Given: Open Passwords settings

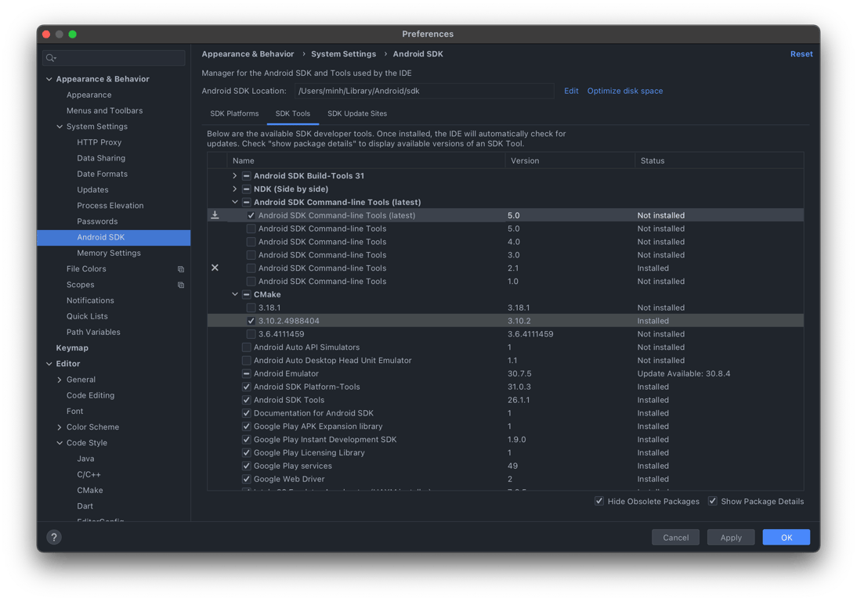Looking at the screenshot, I should coord(97,221).
